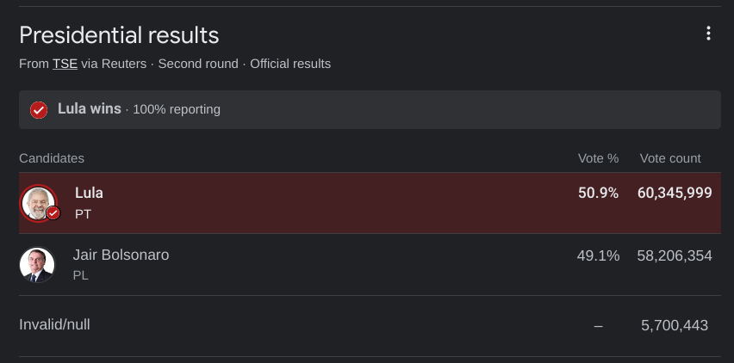Click Lula's 50.9% vote share
Image resolution: width=734 pixels, height=363 pixels.
[598, 193]
